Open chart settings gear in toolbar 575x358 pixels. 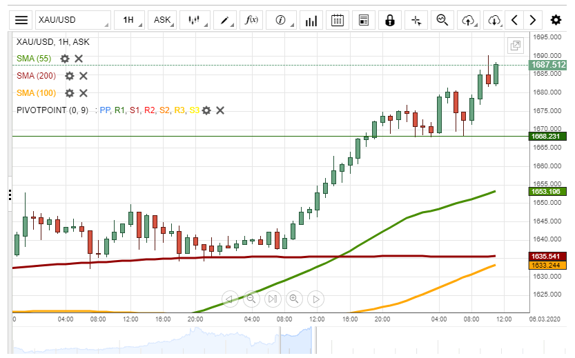tap(556, 20)
